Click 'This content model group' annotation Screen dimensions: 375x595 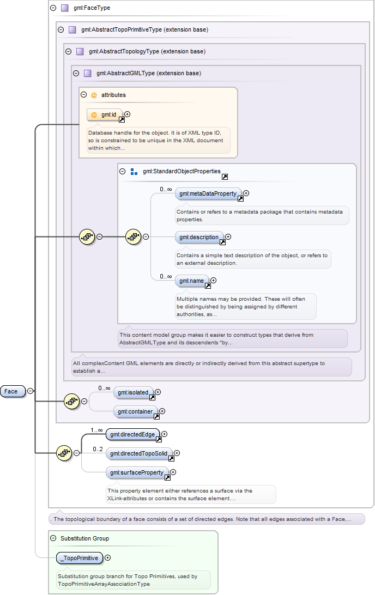click(233, 338)
